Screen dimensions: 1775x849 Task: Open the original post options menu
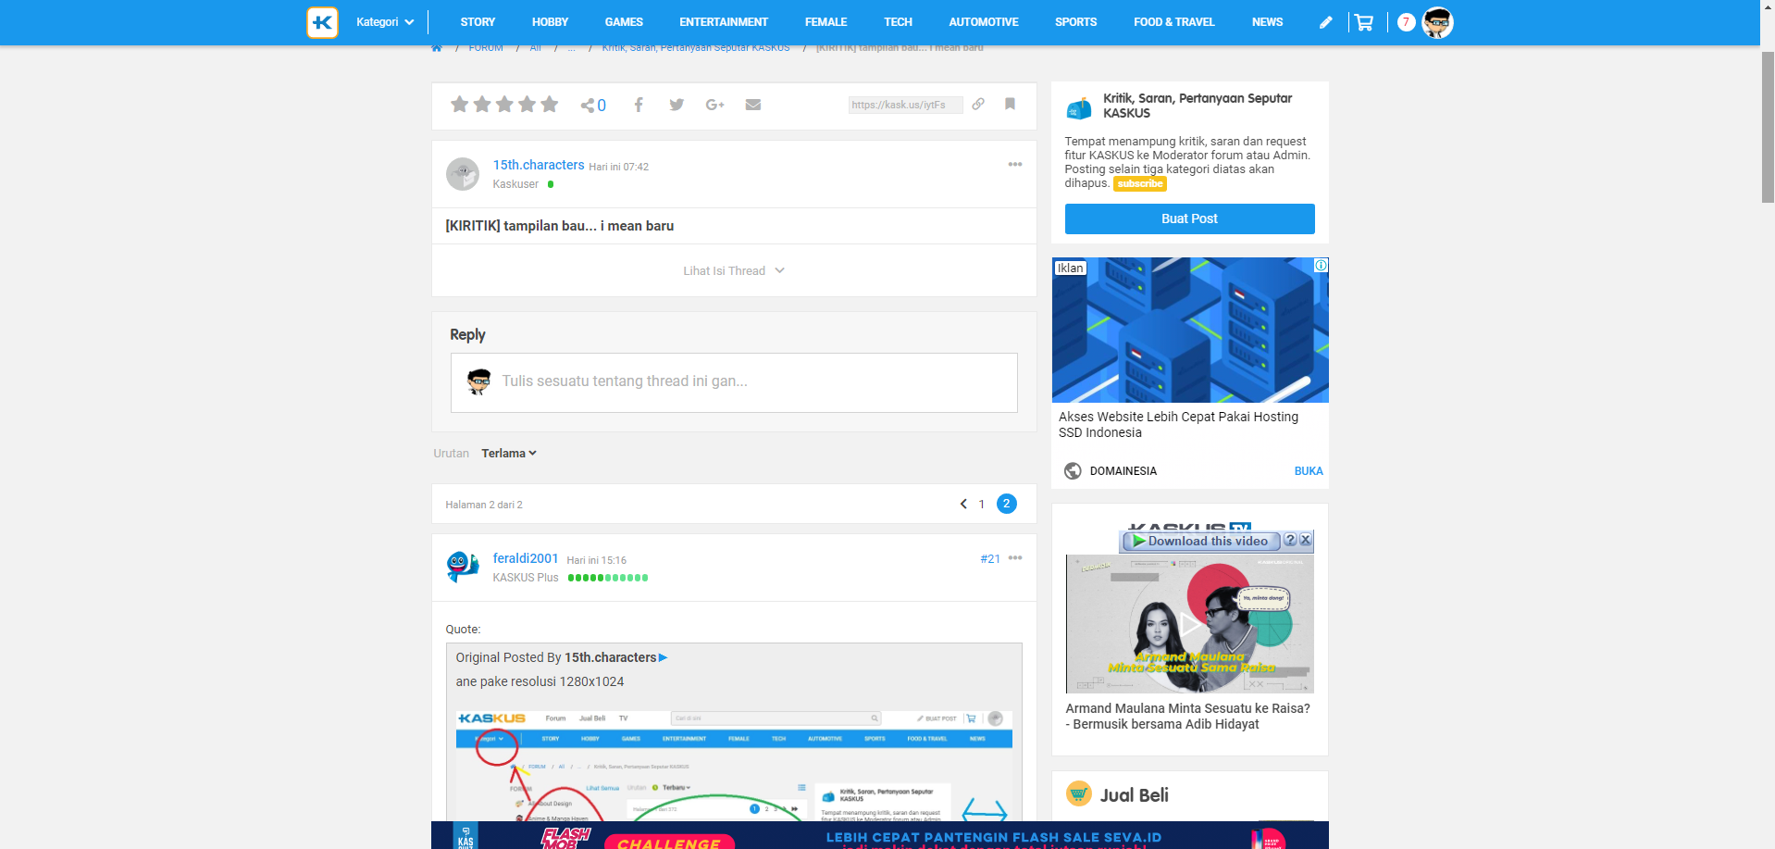1015,164
